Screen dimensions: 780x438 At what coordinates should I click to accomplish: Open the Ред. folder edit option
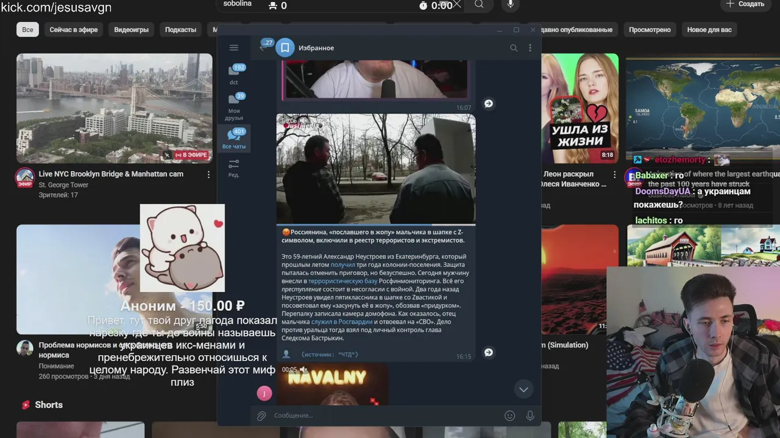coord(234,168)
